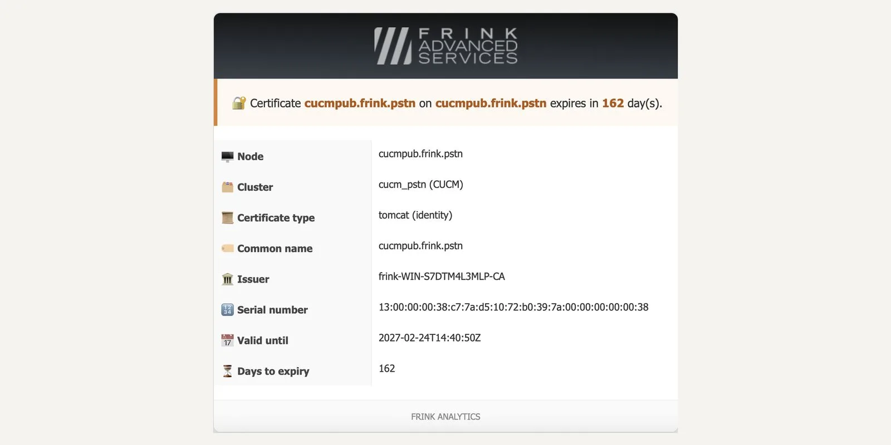
Task: Click the Frink Advanced Services logo
Action: [x=445, y=46]
